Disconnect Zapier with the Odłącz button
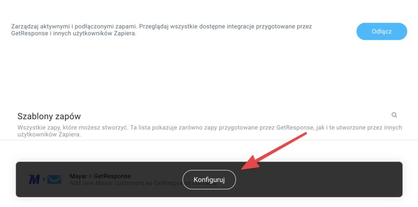418x207 pixels. pyautogui.click(x=382, y=31)
